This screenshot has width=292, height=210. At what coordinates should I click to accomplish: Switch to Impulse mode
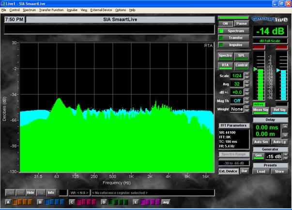pyautogui.click(x=235, y=44)
